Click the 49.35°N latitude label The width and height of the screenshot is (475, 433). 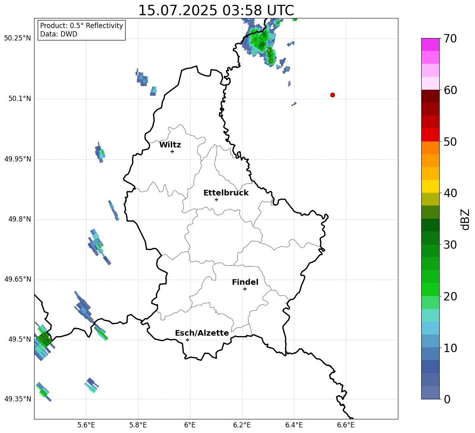18,399
